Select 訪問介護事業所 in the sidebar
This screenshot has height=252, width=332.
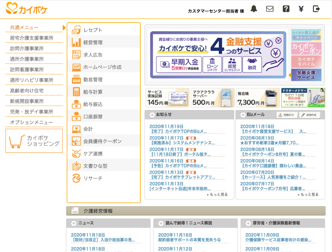point(27,49)
